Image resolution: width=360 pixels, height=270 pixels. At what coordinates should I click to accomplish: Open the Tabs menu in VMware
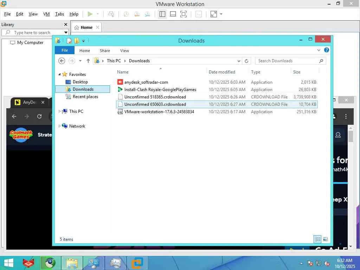point(59,14)
